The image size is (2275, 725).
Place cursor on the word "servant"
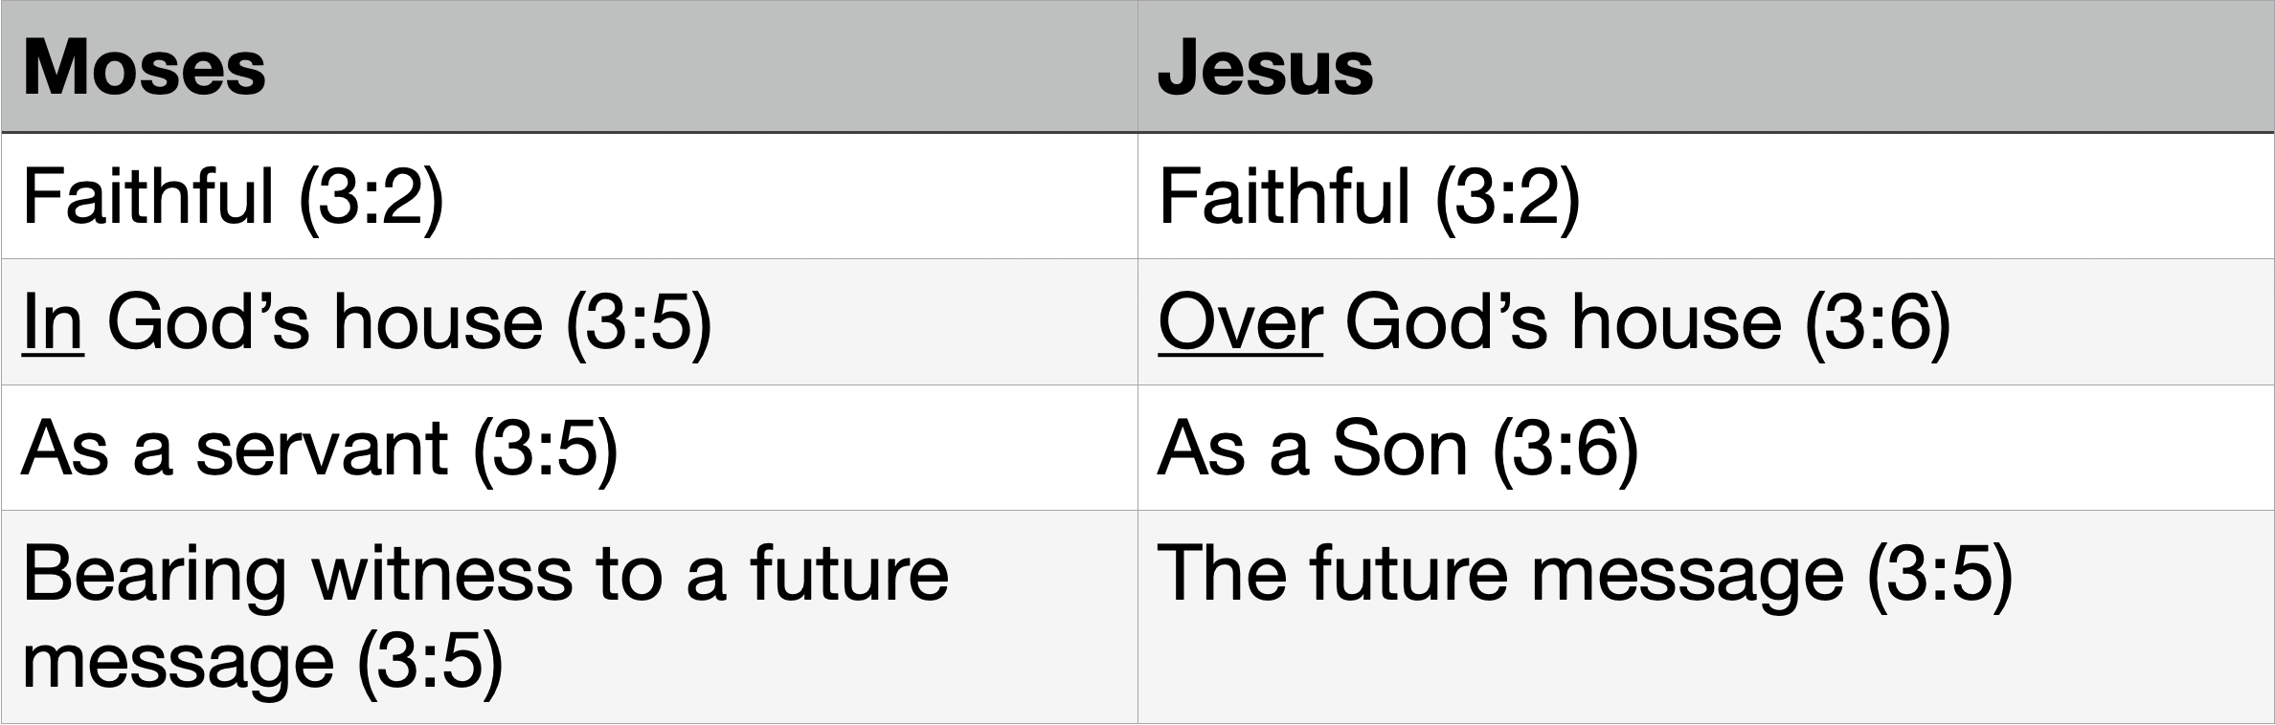tap(322, 450)
